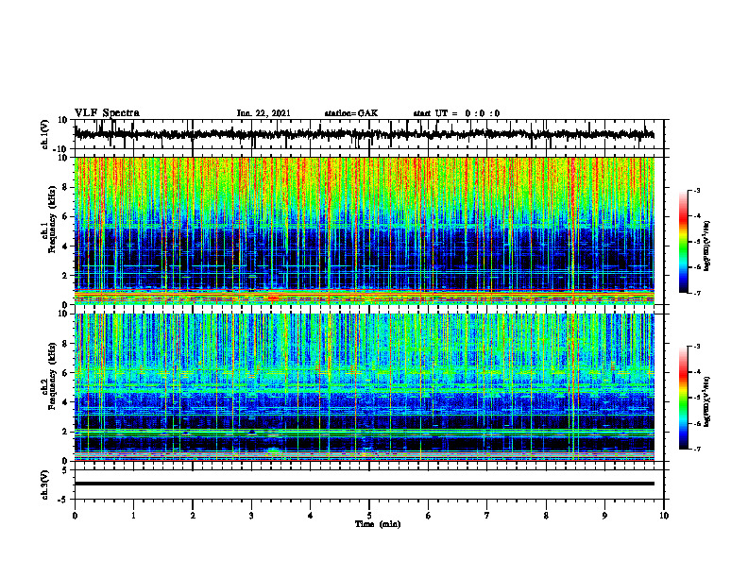Click the "-3" label on ch.1 color bar
748x578 pixels.
pyautogui.click(x=696, y=190)
